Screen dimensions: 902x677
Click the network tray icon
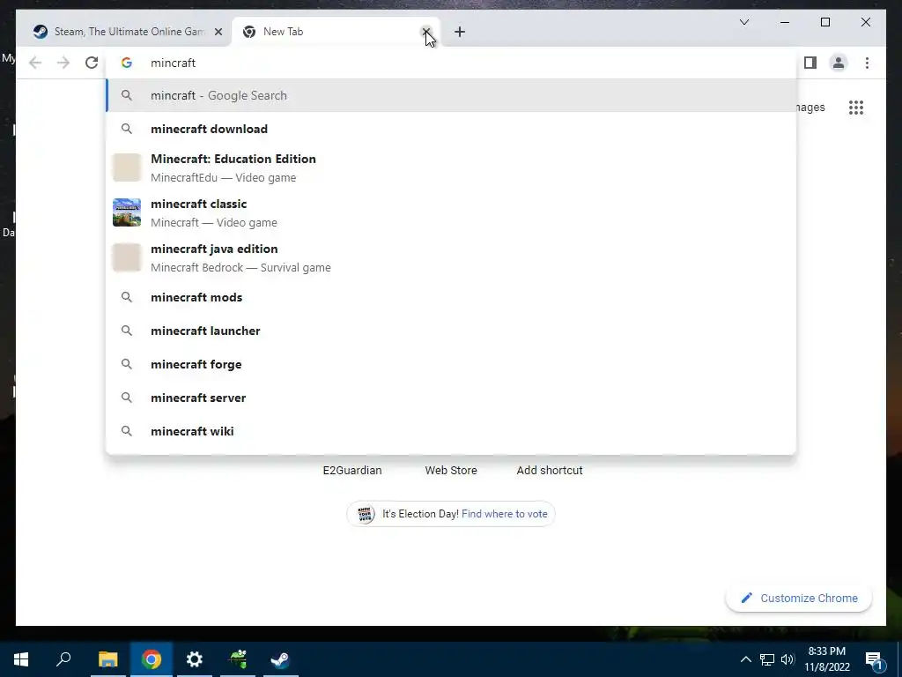[767, 659]
